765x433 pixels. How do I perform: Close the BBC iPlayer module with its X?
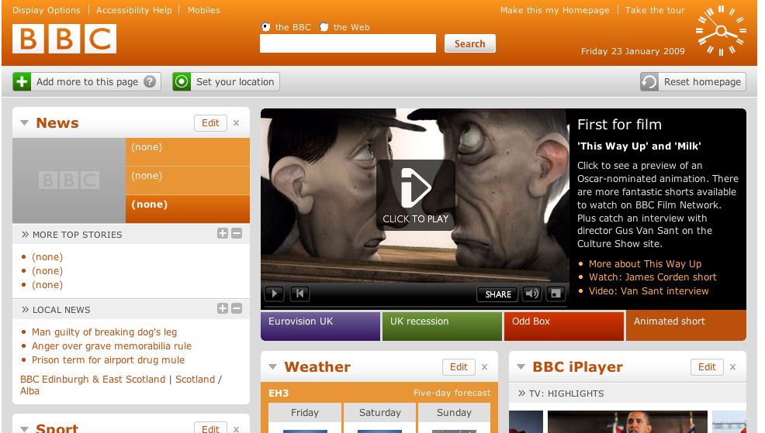coord(732,367)
